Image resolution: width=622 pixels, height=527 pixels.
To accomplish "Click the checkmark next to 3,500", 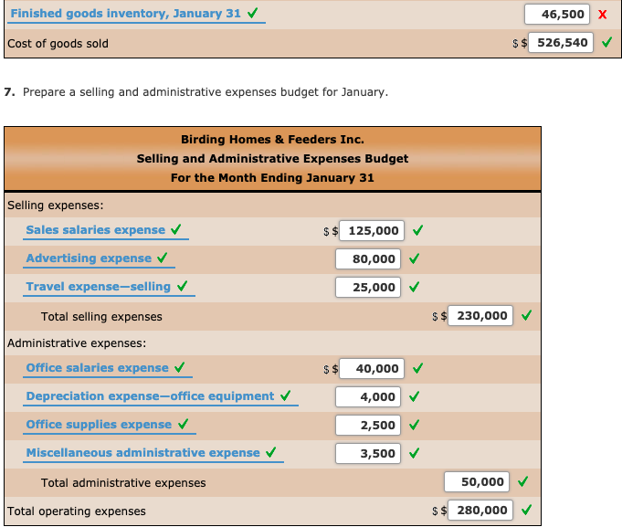I will click(x=414, y=453).
